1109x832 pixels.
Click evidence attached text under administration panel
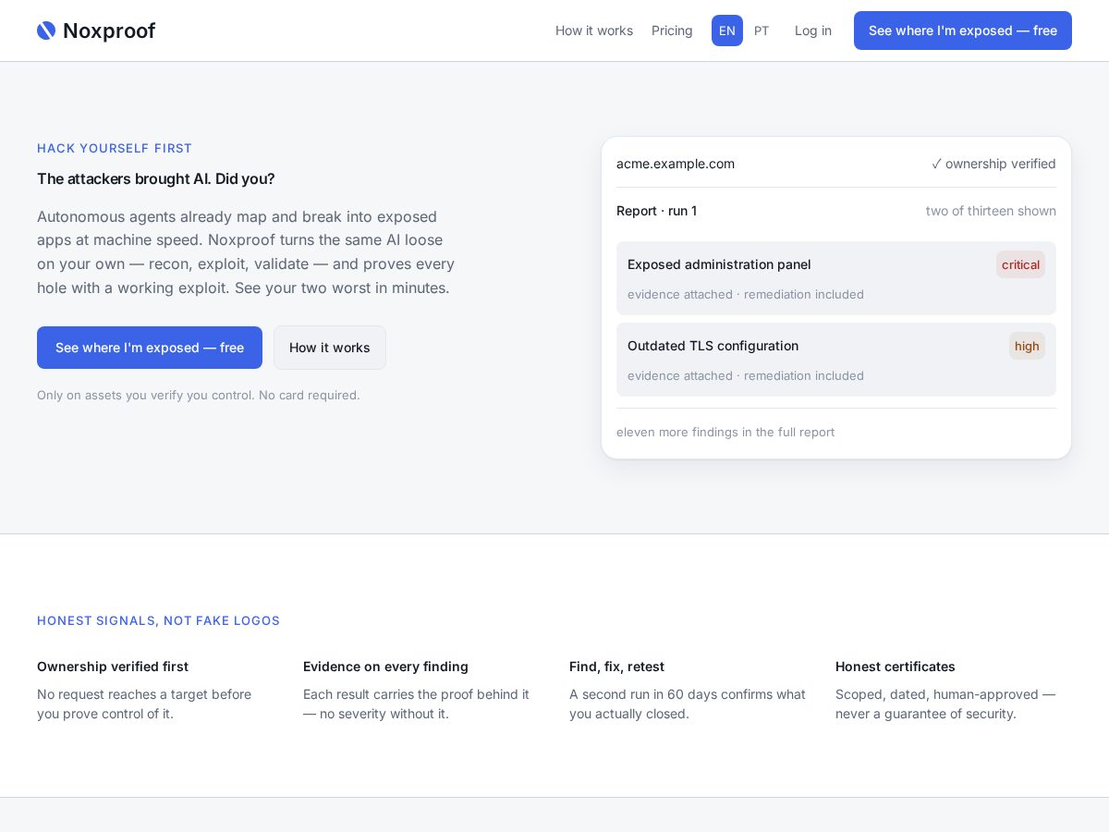click(746, 294)
